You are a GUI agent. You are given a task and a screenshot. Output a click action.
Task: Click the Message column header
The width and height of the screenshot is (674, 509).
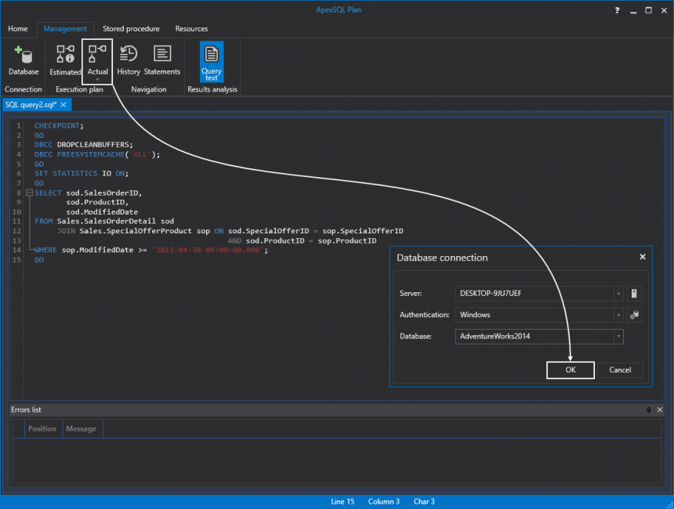tap(82, 428)
